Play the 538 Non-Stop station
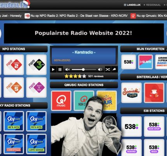This screenshot has width=167, height=156. (x=154, y=126)
